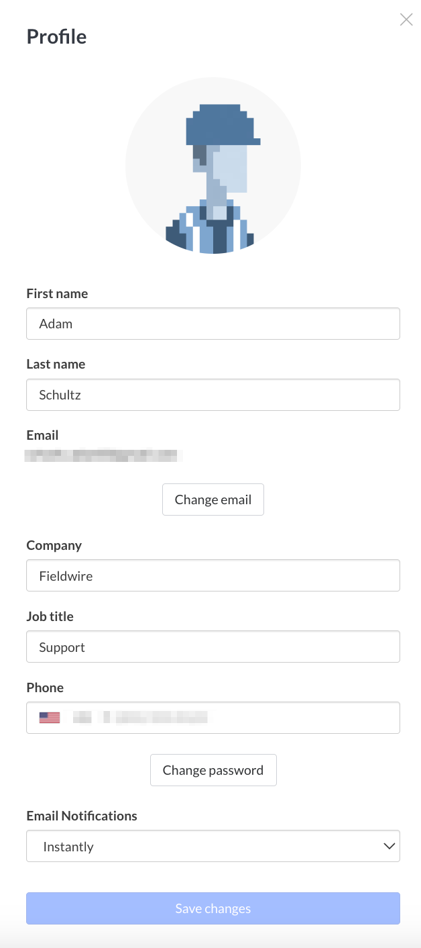421x948 pixels.
Task: Click the dropdown chevron on Email Notifications
Action: coord(389,846)
